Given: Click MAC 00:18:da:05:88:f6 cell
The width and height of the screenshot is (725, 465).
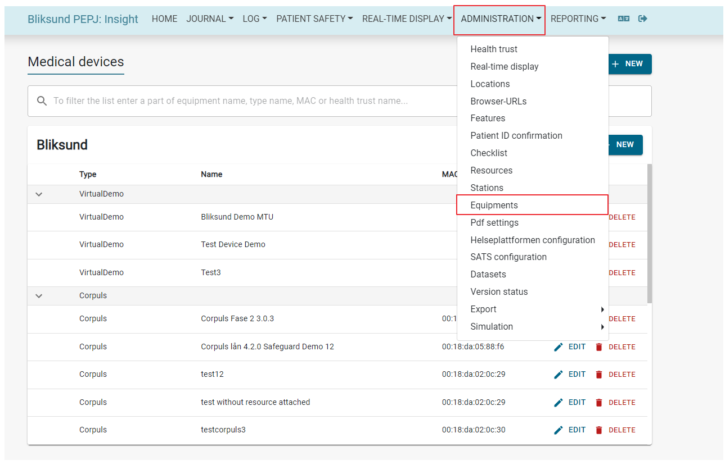Looking at the screenshot, I should point(473,347).
